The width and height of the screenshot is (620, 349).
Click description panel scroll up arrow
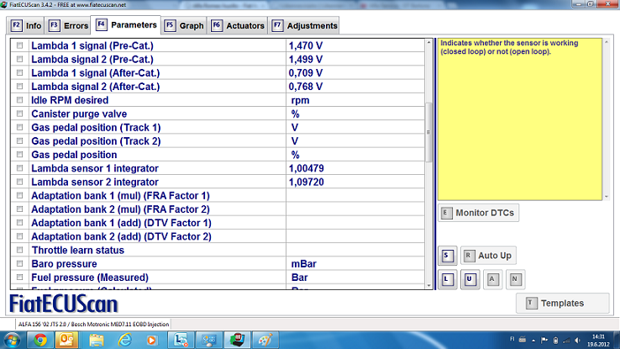[x=607, y=42]
